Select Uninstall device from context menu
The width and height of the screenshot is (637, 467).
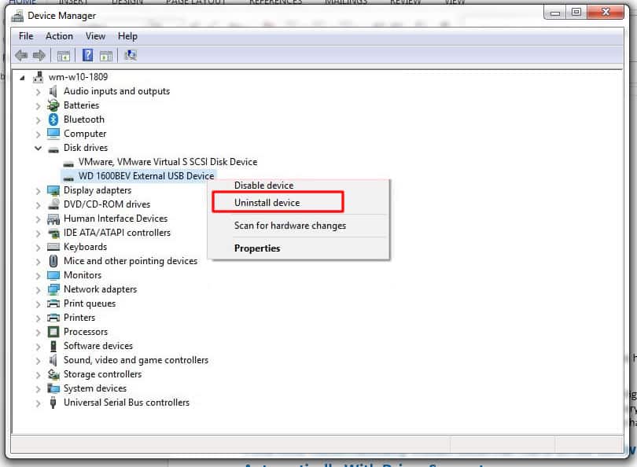coord(267,203)
